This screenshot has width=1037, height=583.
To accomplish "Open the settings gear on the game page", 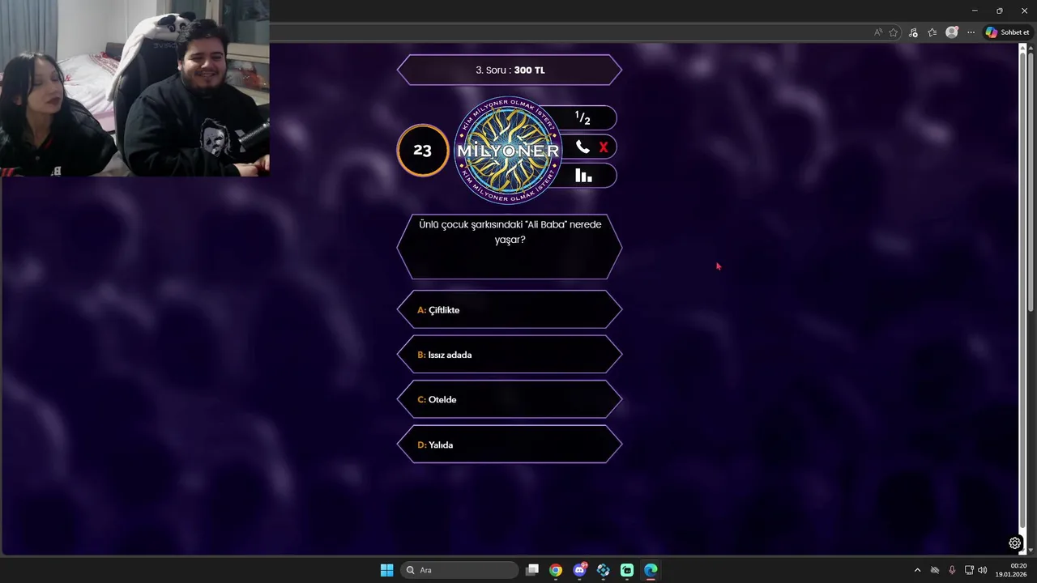I will point(1014,543).
